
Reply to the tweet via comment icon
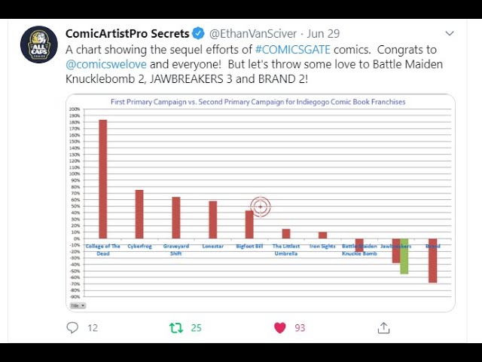(72, 327)
